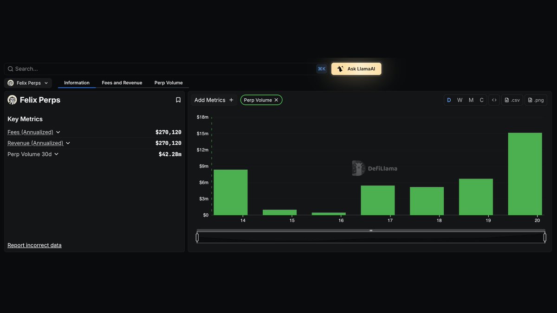Viewport: 557px width, 313px height.
Task: Click the top grip of the range slider
Action: pos(371,230)
